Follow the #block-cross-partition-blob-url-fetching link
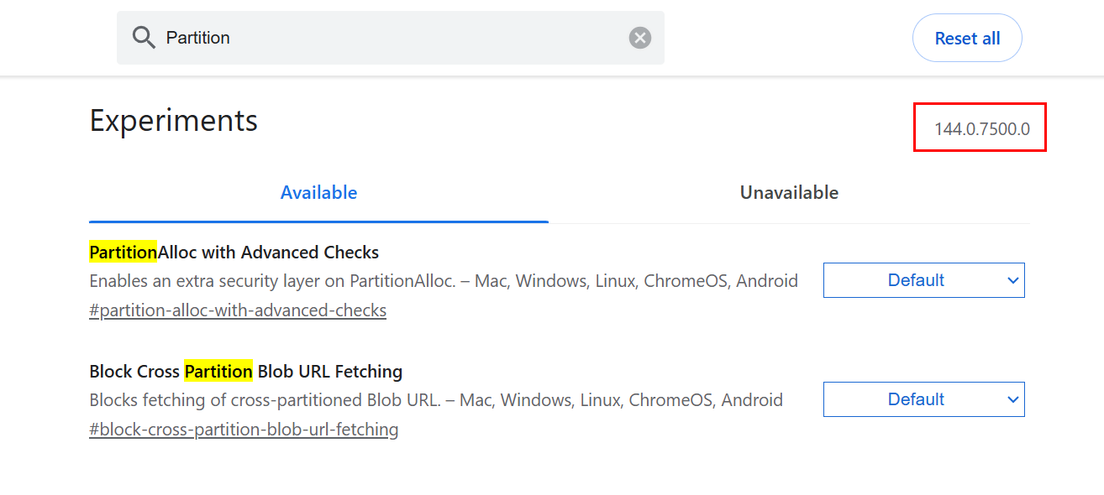 pyautogui.click(x=244, y=430)
